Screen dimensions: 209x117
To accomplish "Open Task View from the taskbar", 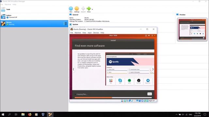I will coord(16,114).
